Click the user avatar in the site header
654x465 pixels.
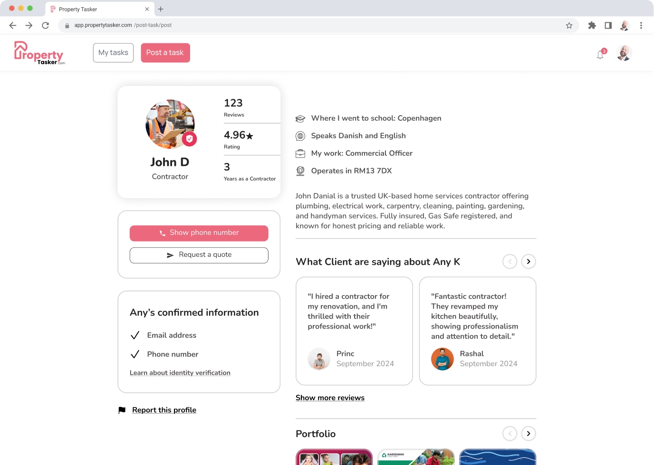tap(624, 53)
